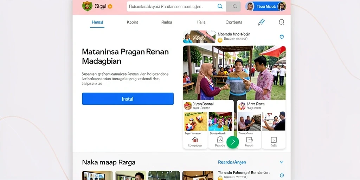
Task: Click the round search icon by the pen
Action: 282,22
